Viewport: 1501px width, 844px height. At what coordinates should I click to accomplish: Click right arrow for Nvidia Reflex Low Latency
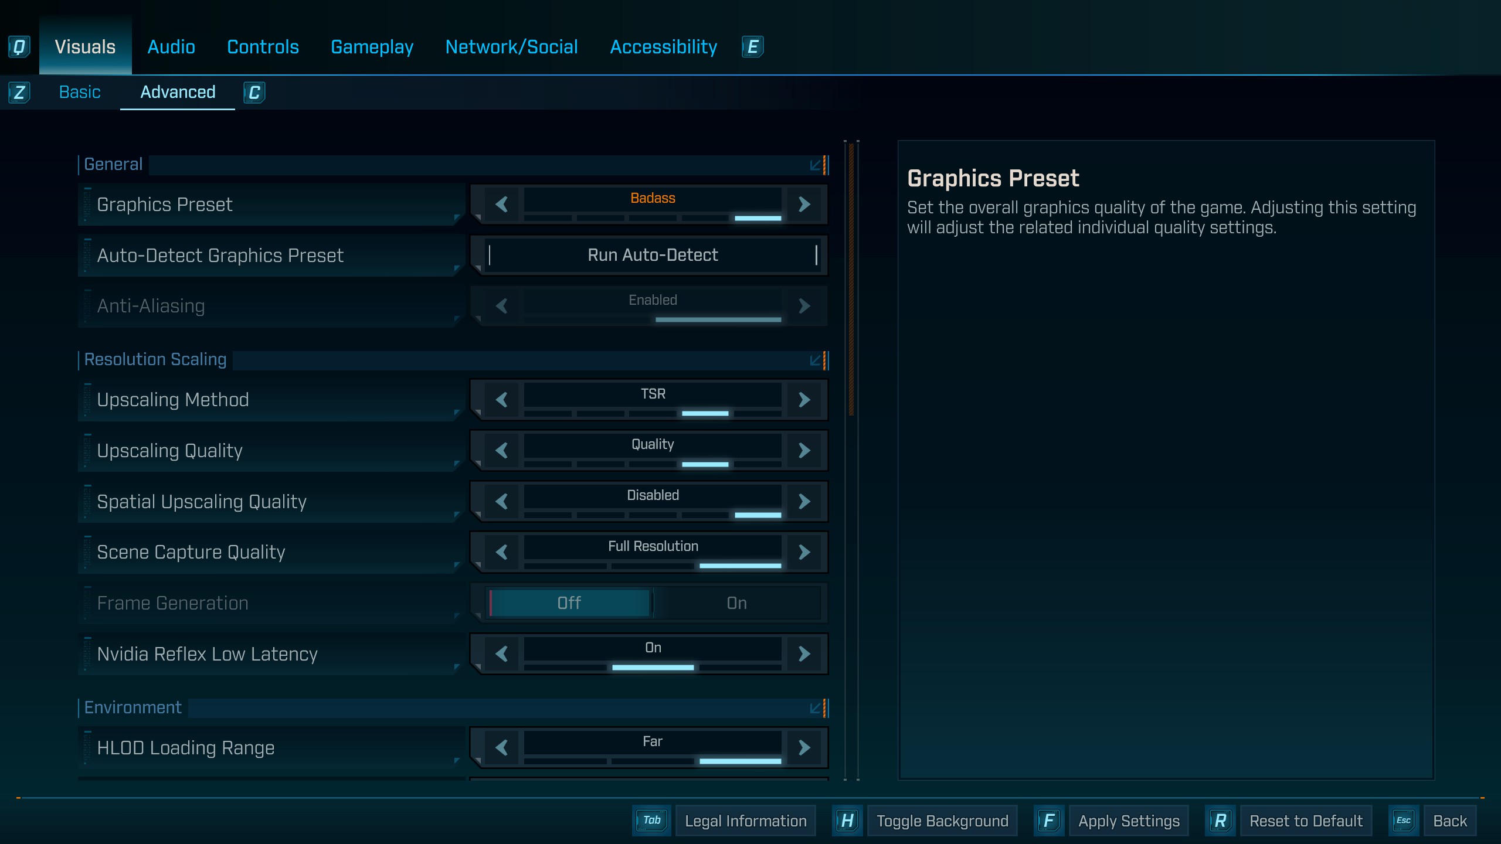pos(804,654)
